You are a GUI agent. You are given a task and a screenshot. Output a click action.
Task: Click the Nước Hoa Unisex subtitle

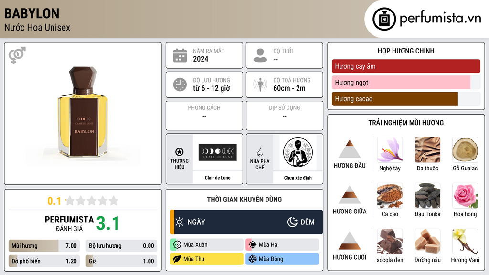[x=37, y=27]
